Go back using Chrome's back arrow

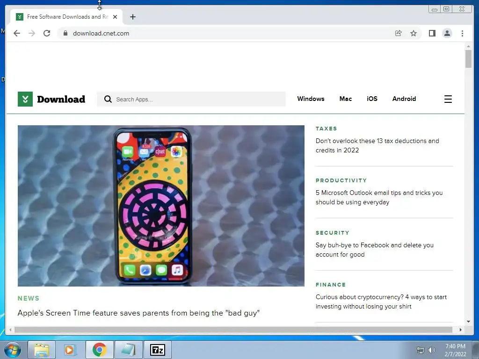pyautogui.click(x=17, y=33)
